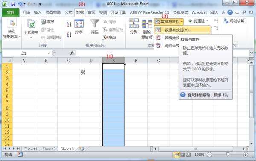Select column E header
The height and width of the screenshot is (161, 256).
[113, 61]
